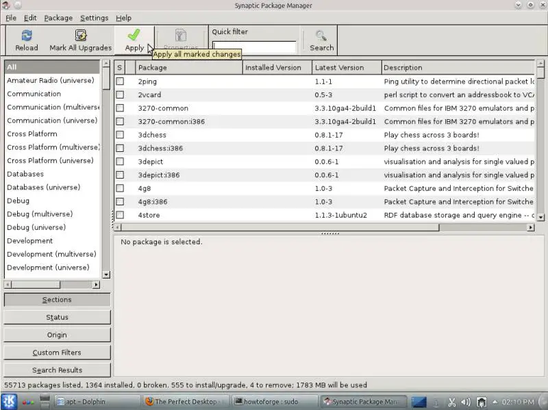The height and width of the screenshot is (410, 548).
Task: Click the device notifier tray icon
Action: click(x=482, y=402)
